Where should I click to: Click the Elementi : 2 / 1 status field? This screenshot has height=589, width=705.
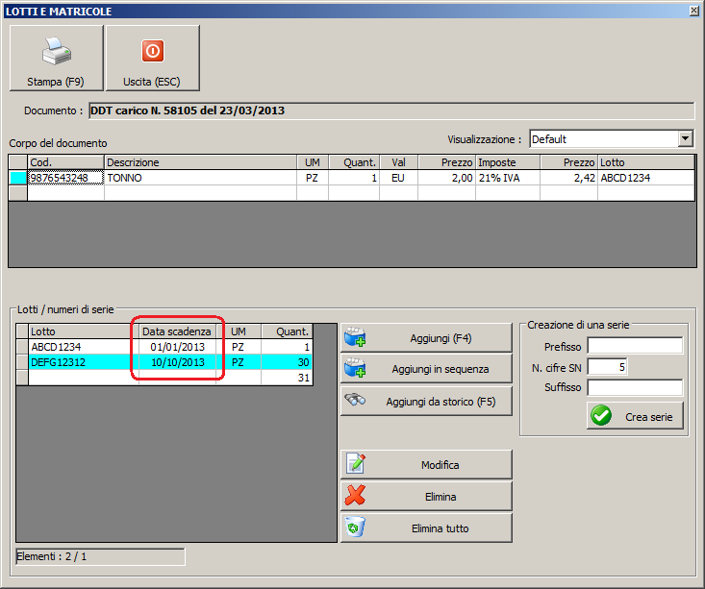(x=100, y=556)
